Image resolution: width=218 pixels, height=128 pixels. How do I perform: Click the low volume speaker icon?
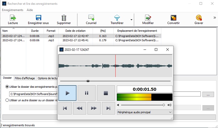pos(118,105)
